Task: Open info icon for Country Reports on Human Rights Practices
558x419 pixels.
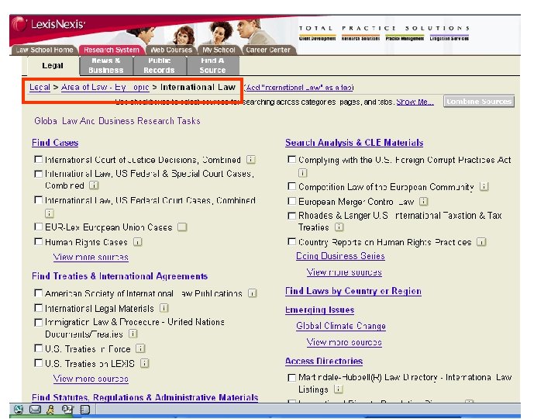Action: pyautogui.click(x=481, y=242)
